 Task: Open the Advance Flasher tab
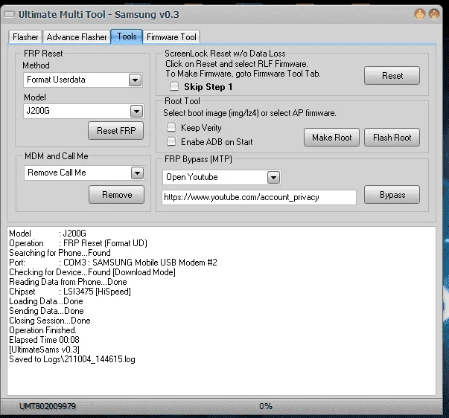77,37
